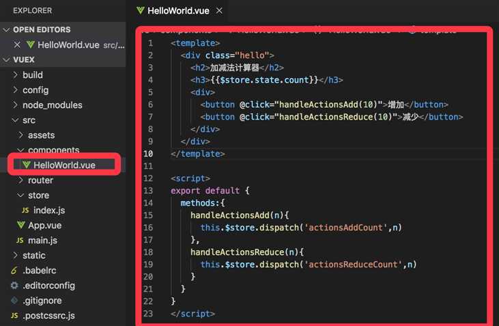Select the HelloWorld.vue editor tab
499x326 pixels.
(x=179, y=11)
